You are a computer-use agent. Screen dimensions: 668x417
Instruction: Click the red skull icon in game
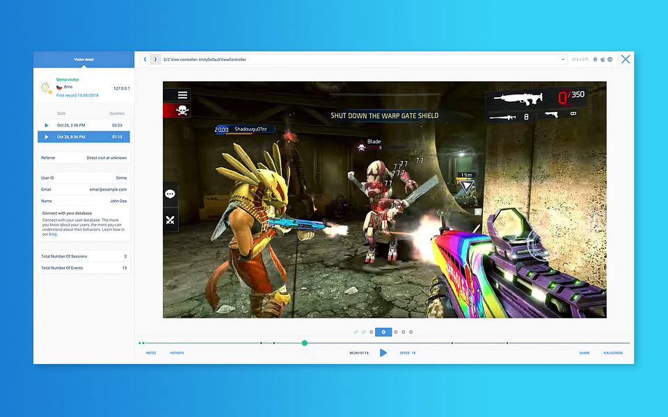coord(182,111)
